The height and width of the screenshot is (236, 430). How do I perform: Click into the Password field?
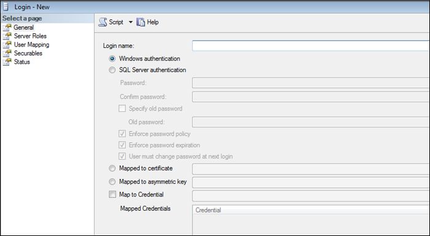point(311,83)
